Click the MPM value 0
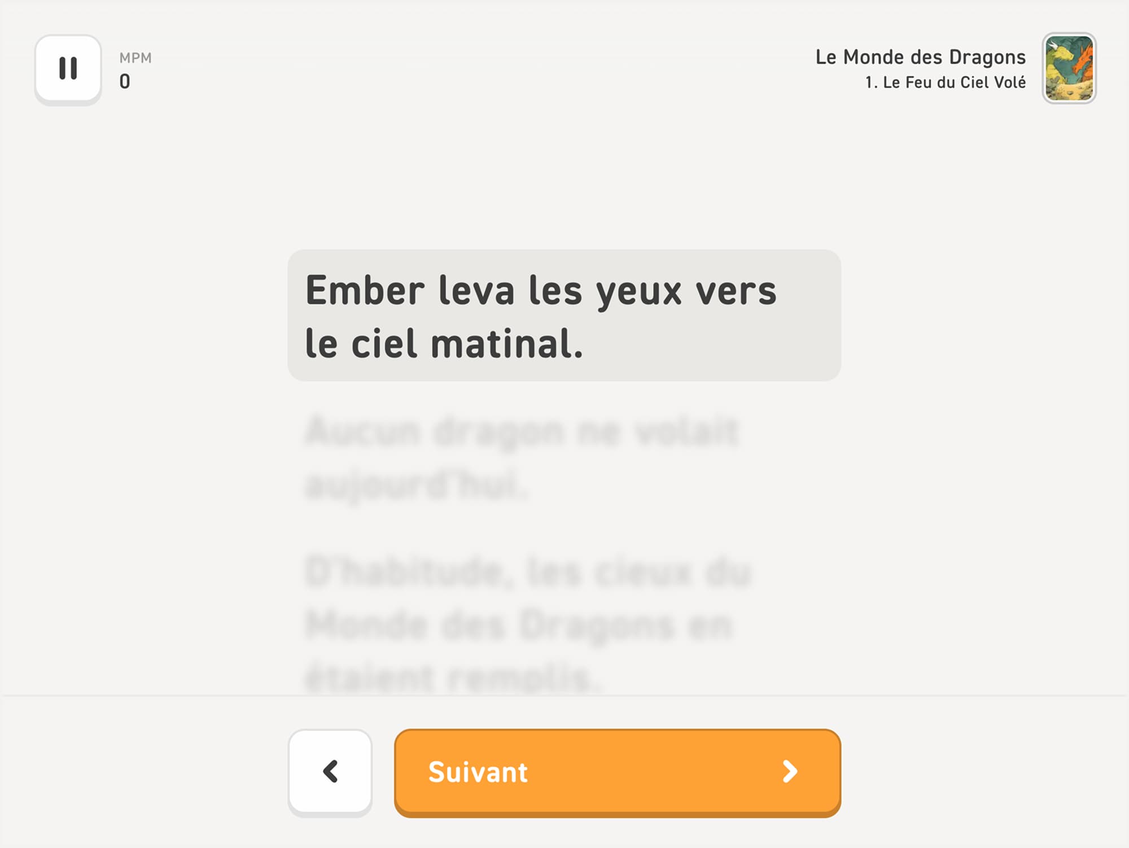1129x848 pixels. click(x=125, y=82)
